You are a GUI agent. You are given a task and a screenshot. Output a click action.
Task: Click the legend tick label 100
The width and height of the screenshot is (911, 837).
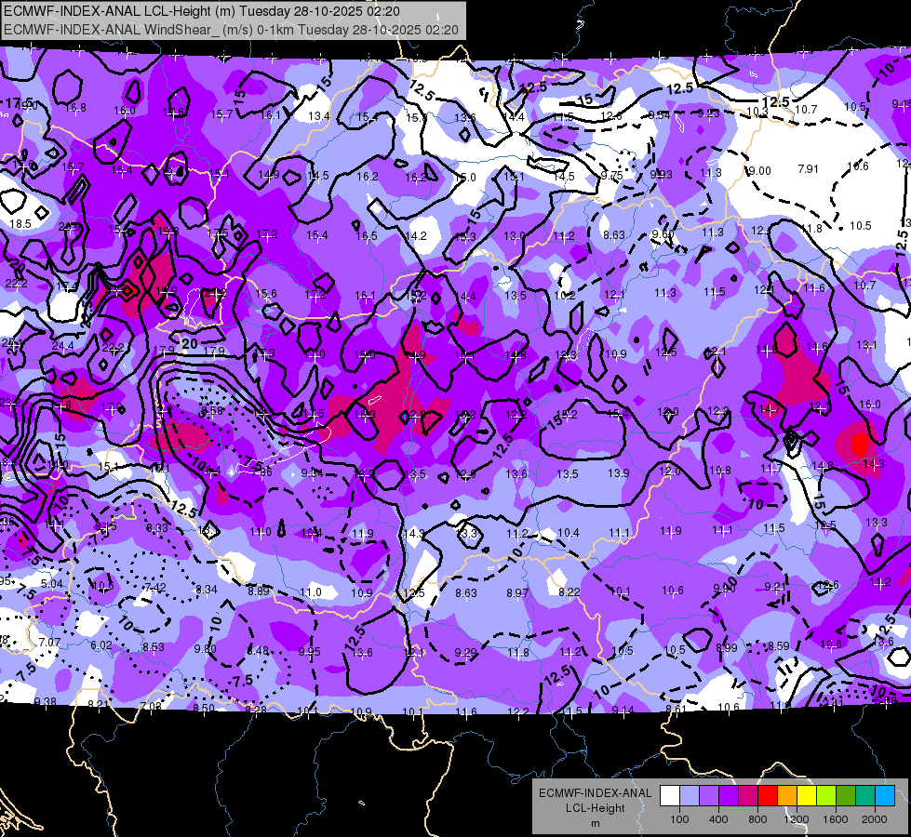679,819
